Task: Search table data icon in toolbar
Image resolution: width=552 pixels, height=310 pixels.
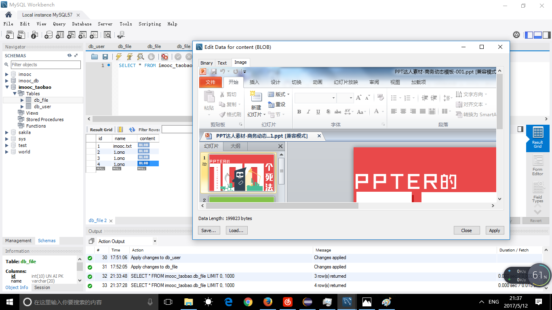Action: click(107, 35)
